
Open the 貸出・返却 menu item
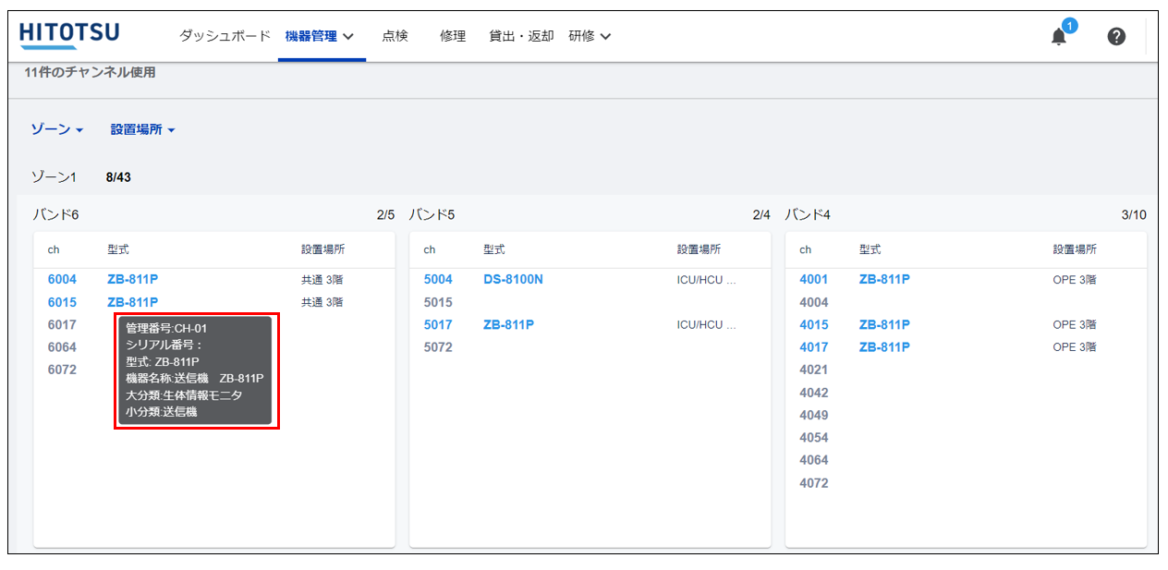pyautogui.click(x=521, y=36)
